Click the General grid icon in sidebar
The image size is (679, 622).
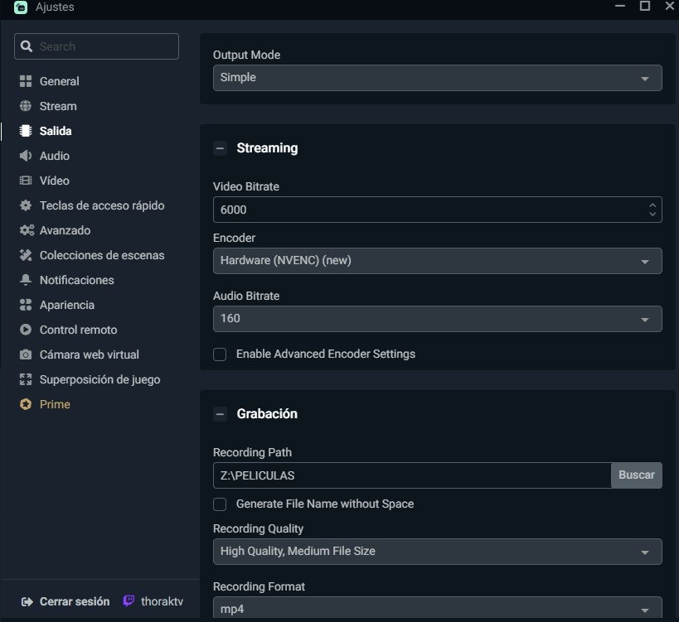(26, 81)
